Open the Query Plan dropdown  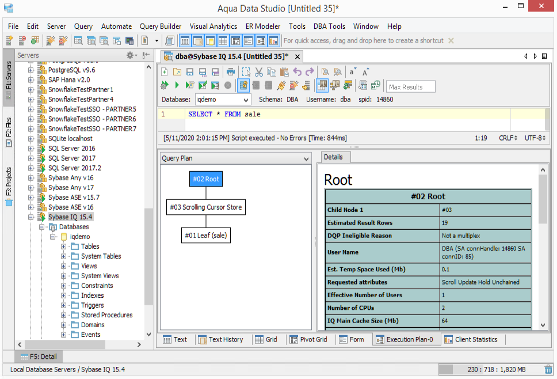[x=306, y=158]
